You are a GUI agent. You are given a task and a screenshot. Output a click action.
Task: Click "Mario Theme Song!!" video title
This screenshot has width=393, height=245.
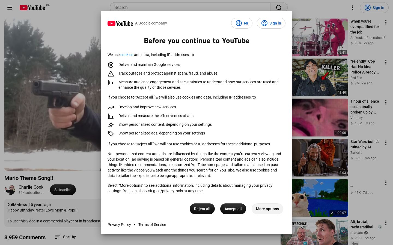[29, 178]
